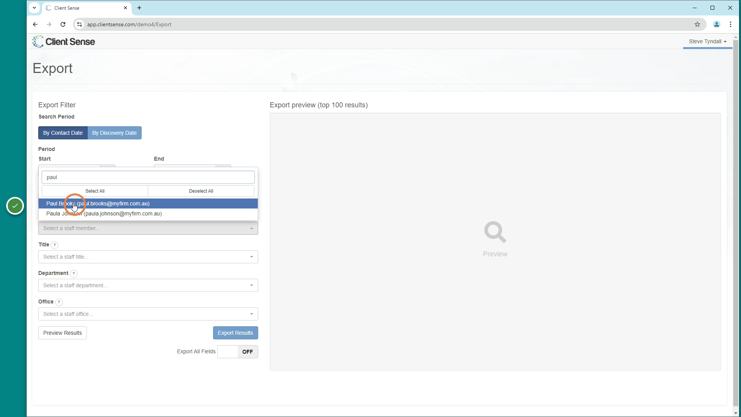Choose Paul Brooks from the list
Screen dimensions: 741x417
148,203
